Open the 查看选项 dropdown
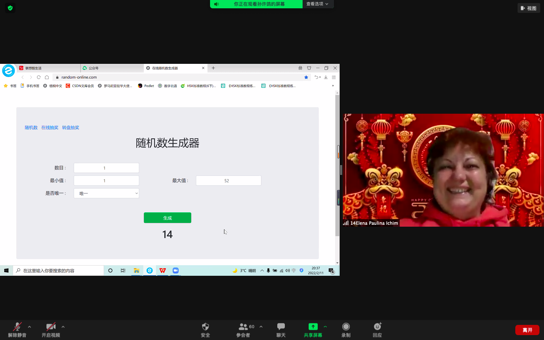This screenshot has width=544, height=340. pos(317,4)
